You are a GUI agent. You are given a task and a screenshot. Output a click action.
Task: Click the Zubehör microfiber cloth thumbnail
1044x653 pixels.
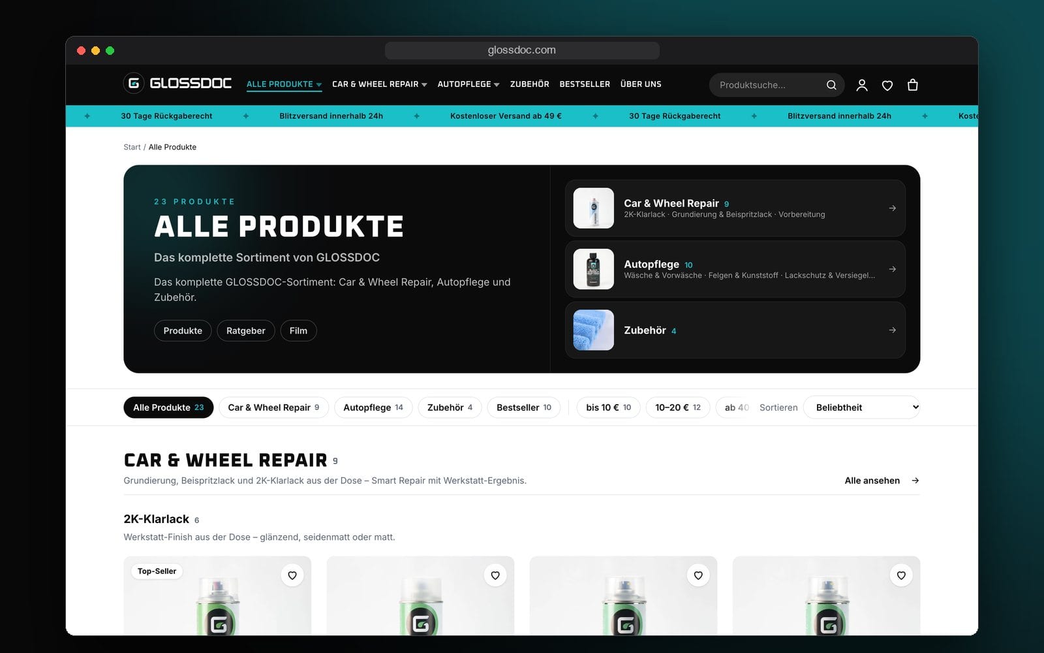pyautogui.click(x=593, y=330)
